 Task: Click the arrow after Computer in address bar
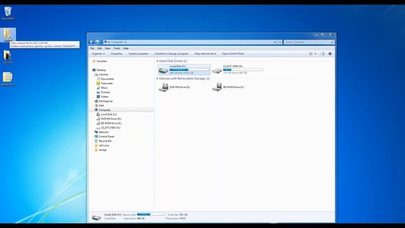pyautogui.click(x=125, y=42)
